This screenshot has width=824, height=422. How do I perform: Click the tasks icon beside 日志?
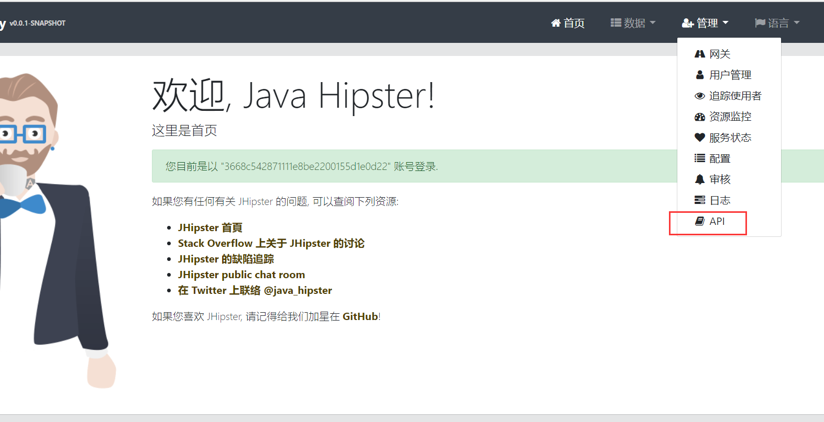[699, 200]
